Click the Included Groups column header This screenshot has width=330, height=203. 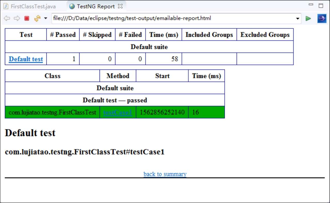[209, 35]
